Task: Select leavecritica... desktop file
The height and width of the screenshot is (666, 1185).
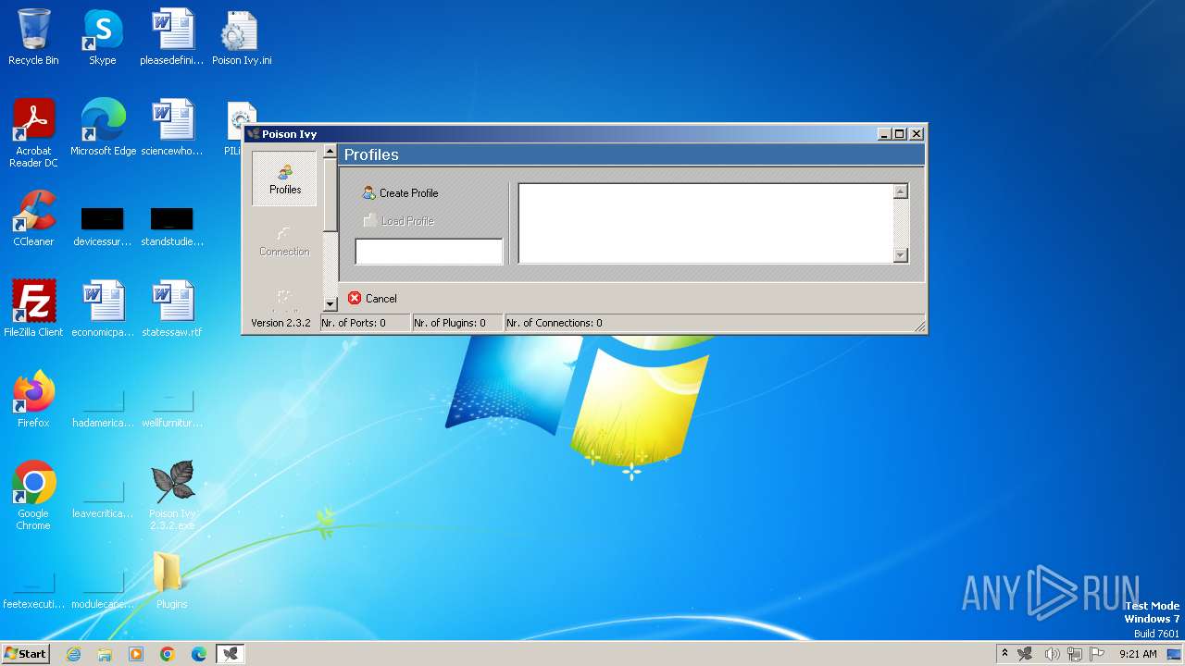Action: pos(103,498)
